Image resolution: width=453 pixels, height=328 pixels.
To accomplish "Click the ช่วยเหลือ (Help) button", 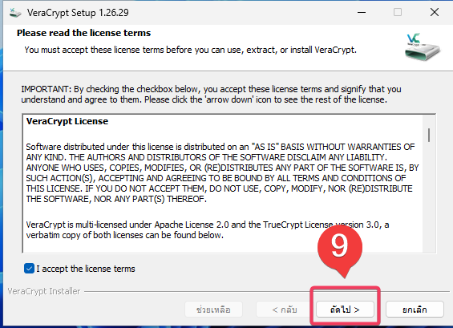I will (213, 310).
